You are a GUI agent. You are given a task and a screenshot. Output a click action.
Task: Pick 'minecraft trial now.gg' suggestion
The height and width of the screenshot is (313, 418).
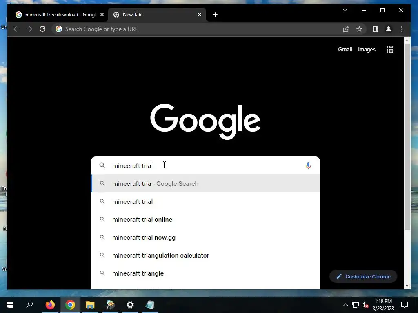(x=205, y=238)
